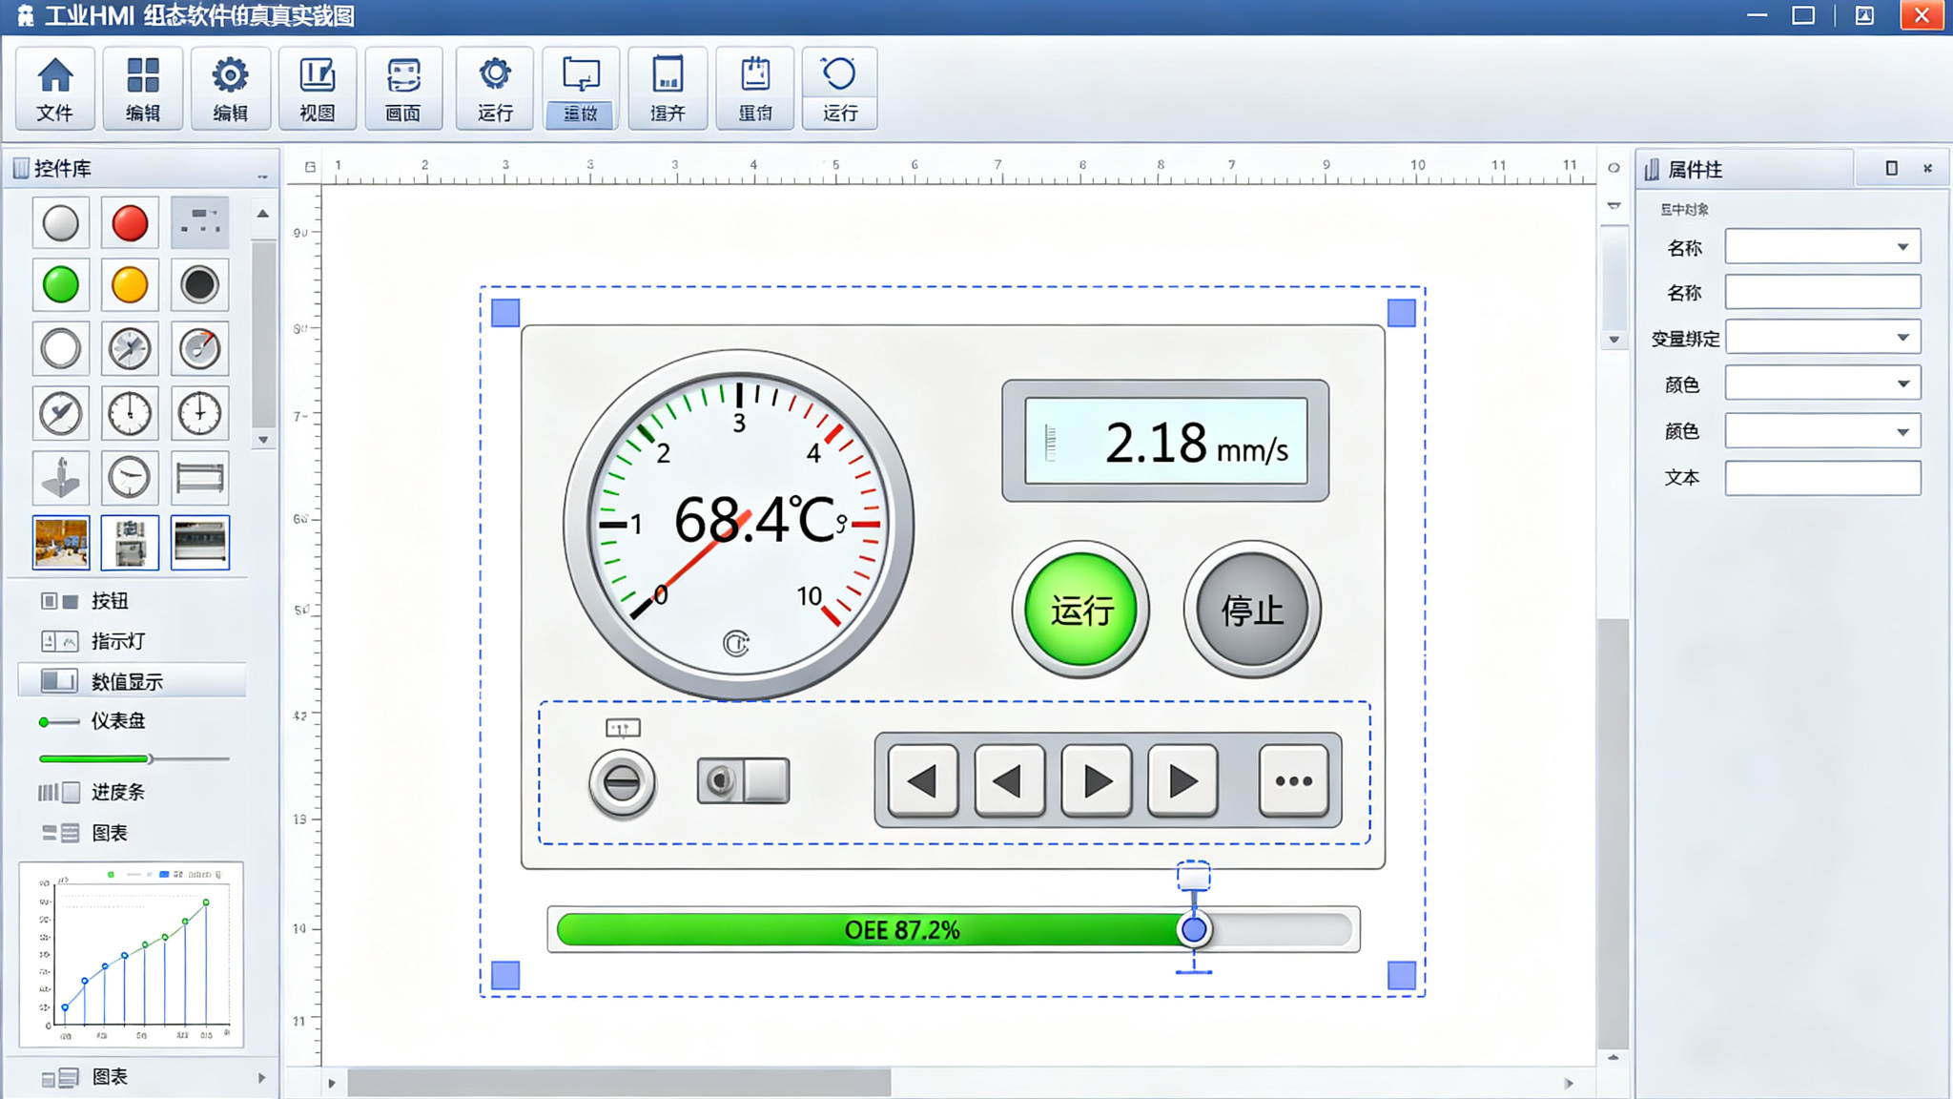This screenshot has height=1099, width=1953.
Task: Click the green slider in control library
Action: coord(134,759)
